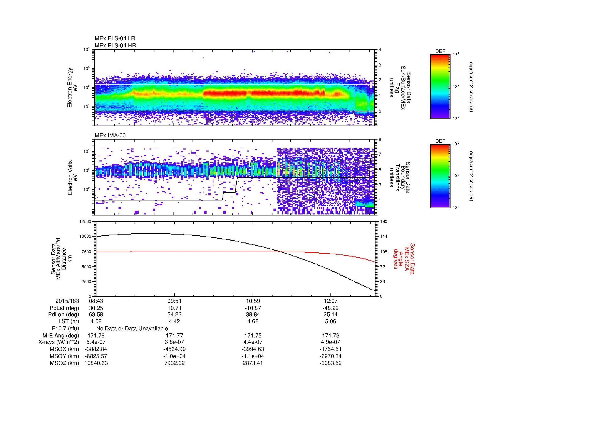
Task: Click the MSOZ value '7932.32'
Action: click(175, 363)
